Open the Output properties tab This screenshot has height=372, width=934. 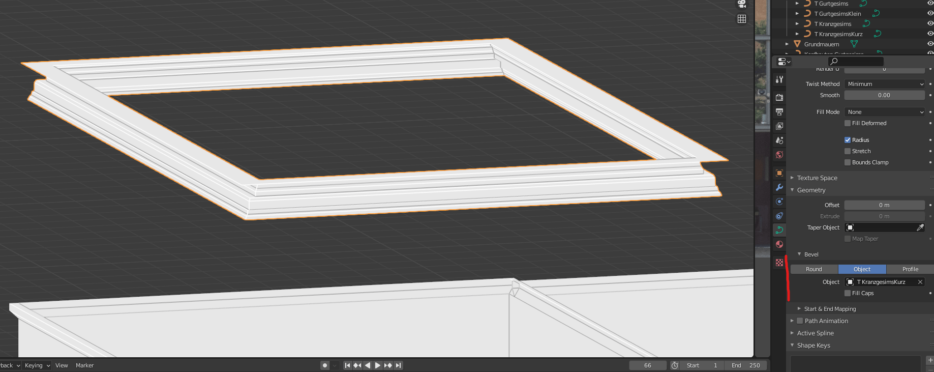tap(779, 111)
